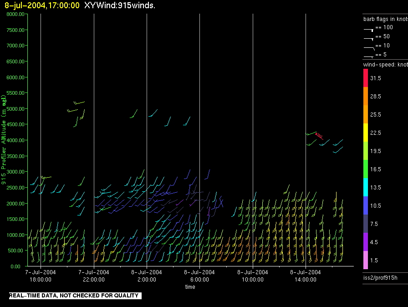Click the 'barb flags in knots' legend heading
The height and width of the screenshot is (307, 408).
[x=386, y=19]
